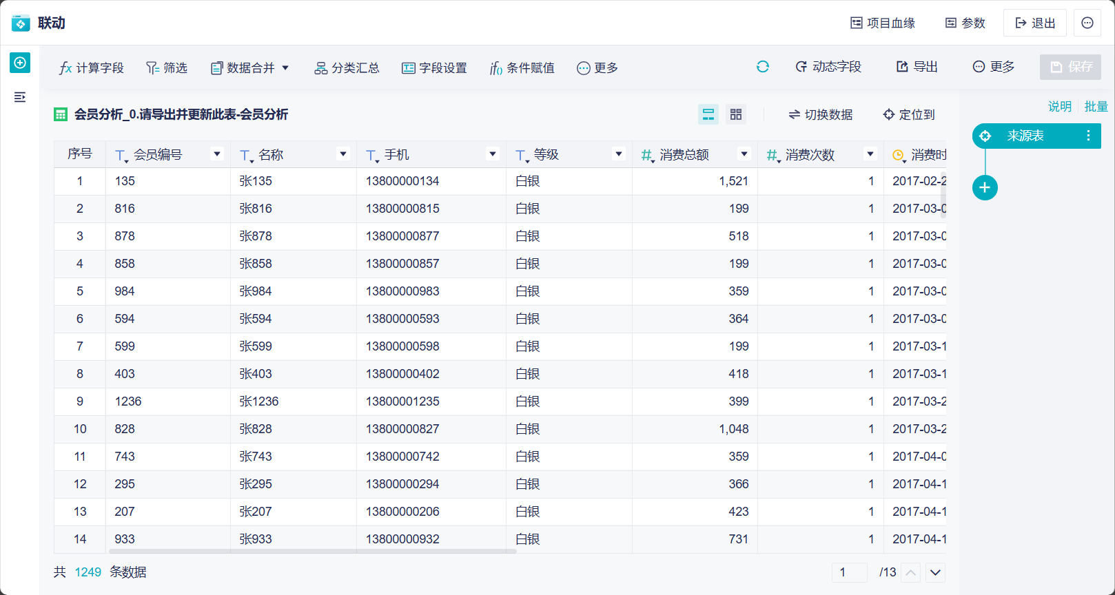Open the 参数 parameters panel

point(965,23)
